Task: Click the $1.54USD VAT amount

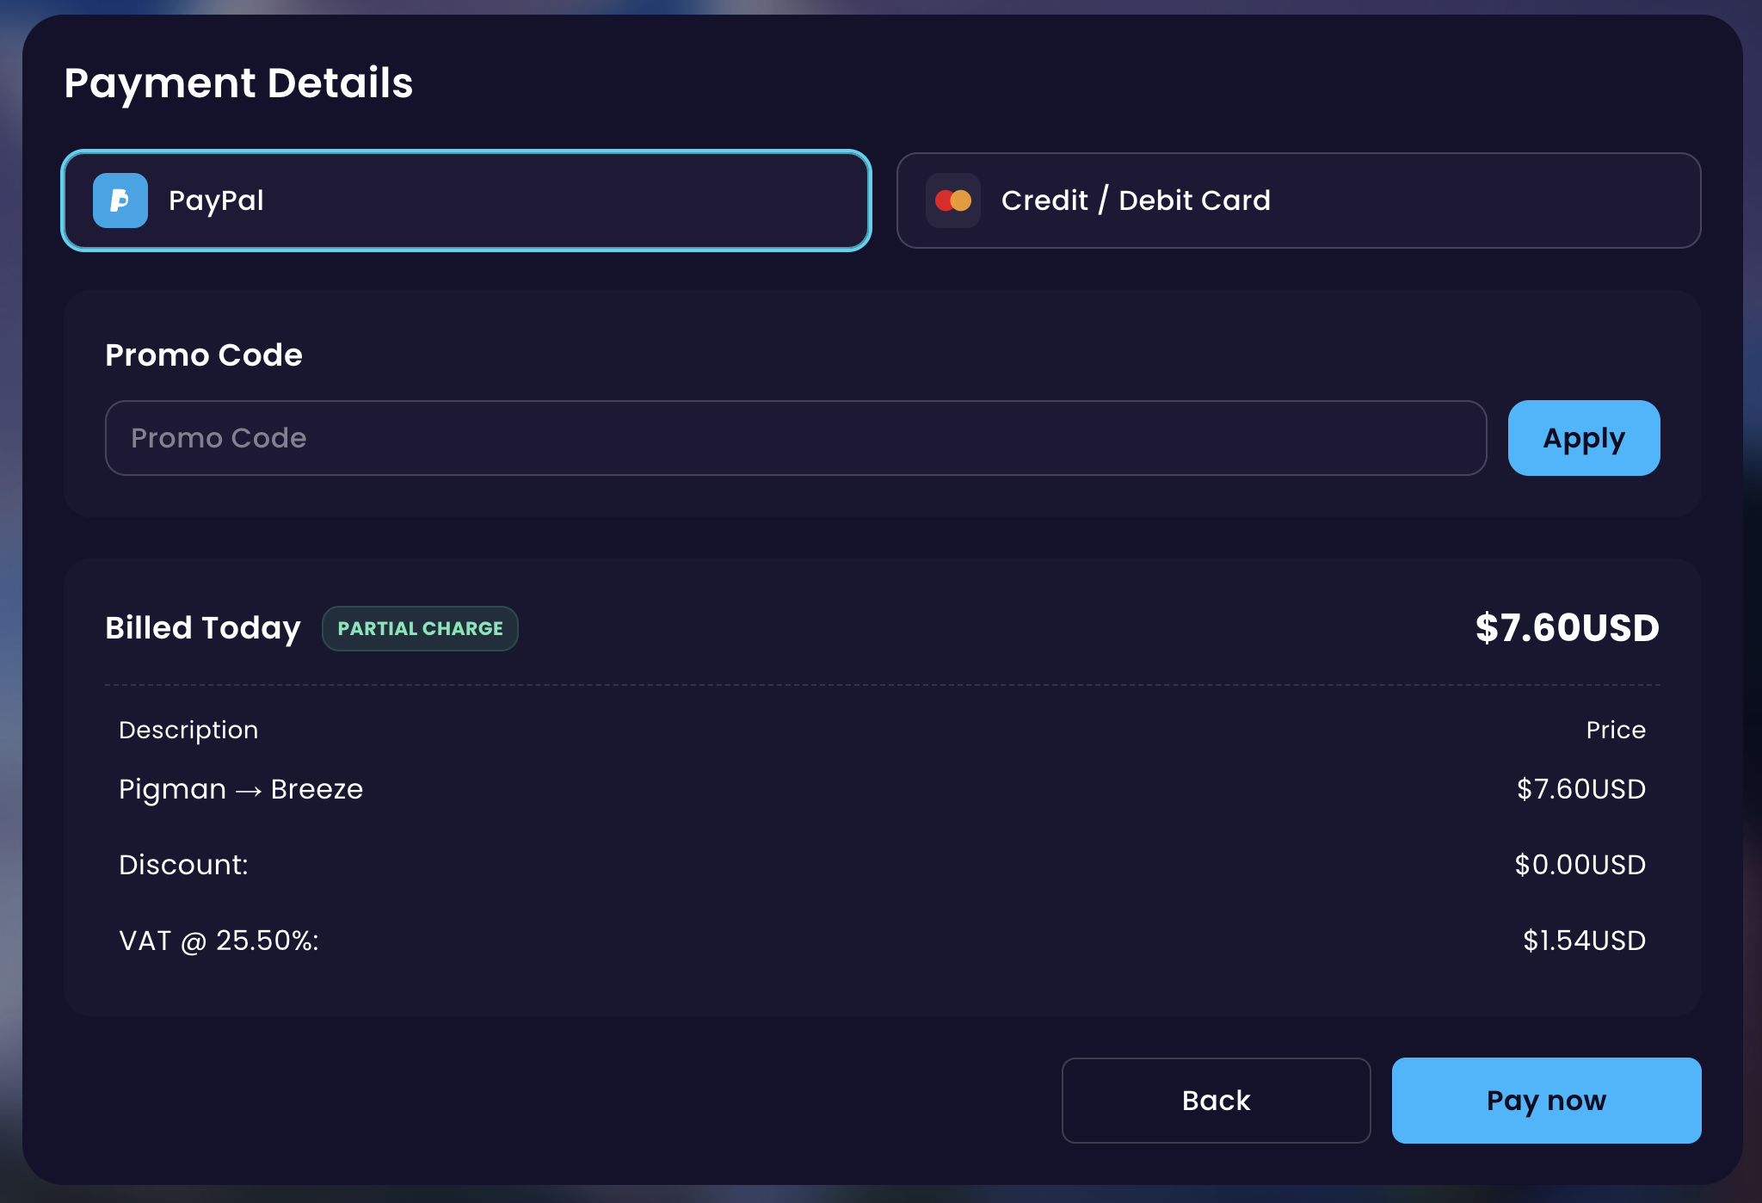Action: [1583, 941]
